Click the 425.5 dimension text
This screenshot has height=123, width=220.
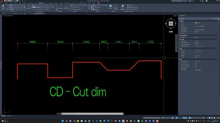tap(104, 42)
